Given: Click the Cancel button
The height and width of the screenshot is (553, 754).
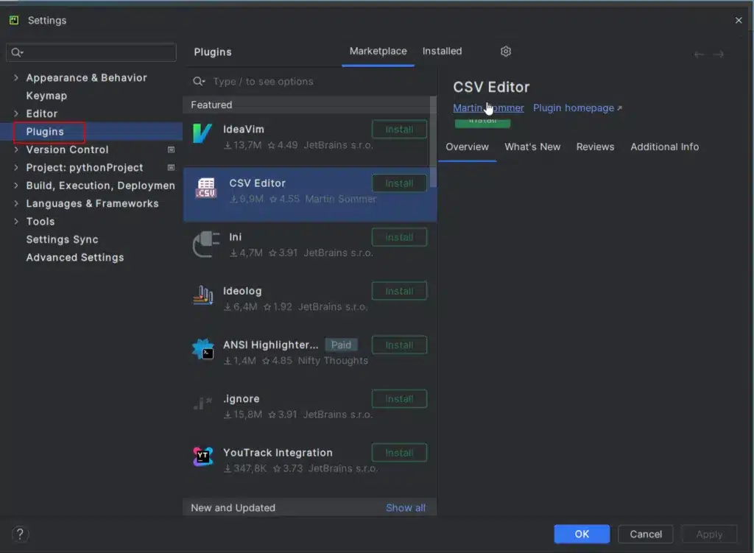Looking at the screenshot, I should point(645,534).
